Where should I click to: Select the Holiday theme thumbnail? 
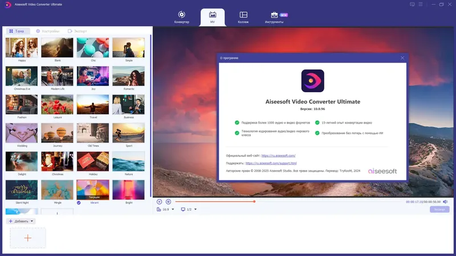(93, 162)
